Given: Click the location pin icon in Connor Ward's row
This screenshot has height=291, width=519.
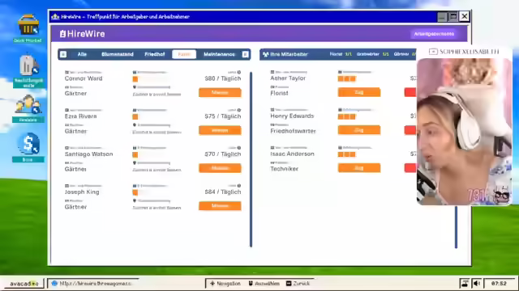Looking at the screenshot, I should pyautogui.click(x=135, y=87).
